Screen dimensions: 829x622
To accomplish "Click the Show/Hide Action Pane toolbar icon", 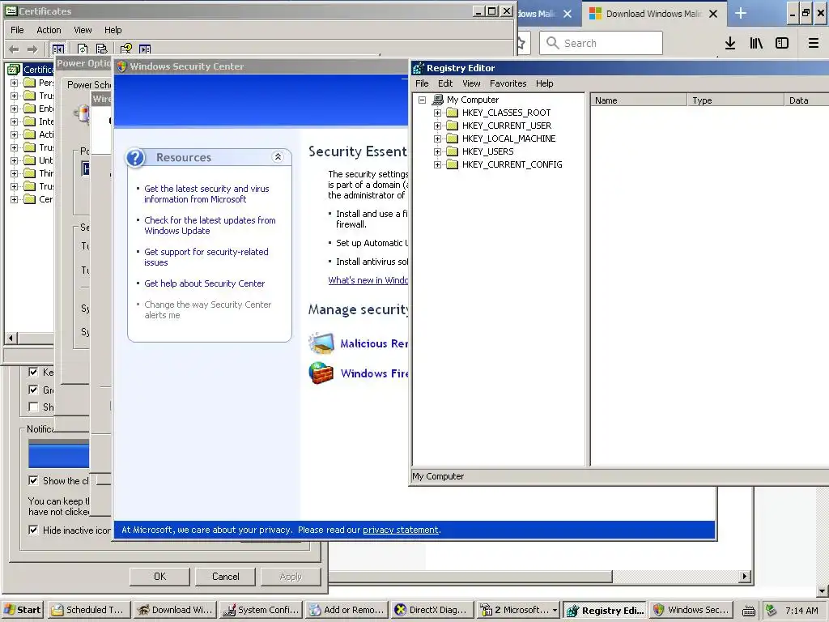I will [145, 49].
